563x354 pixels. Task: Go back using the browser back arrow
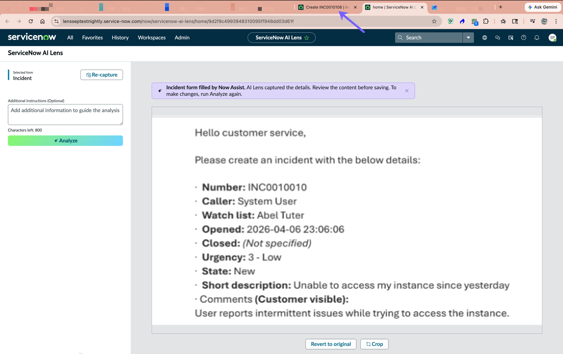(x=7, y=21)
